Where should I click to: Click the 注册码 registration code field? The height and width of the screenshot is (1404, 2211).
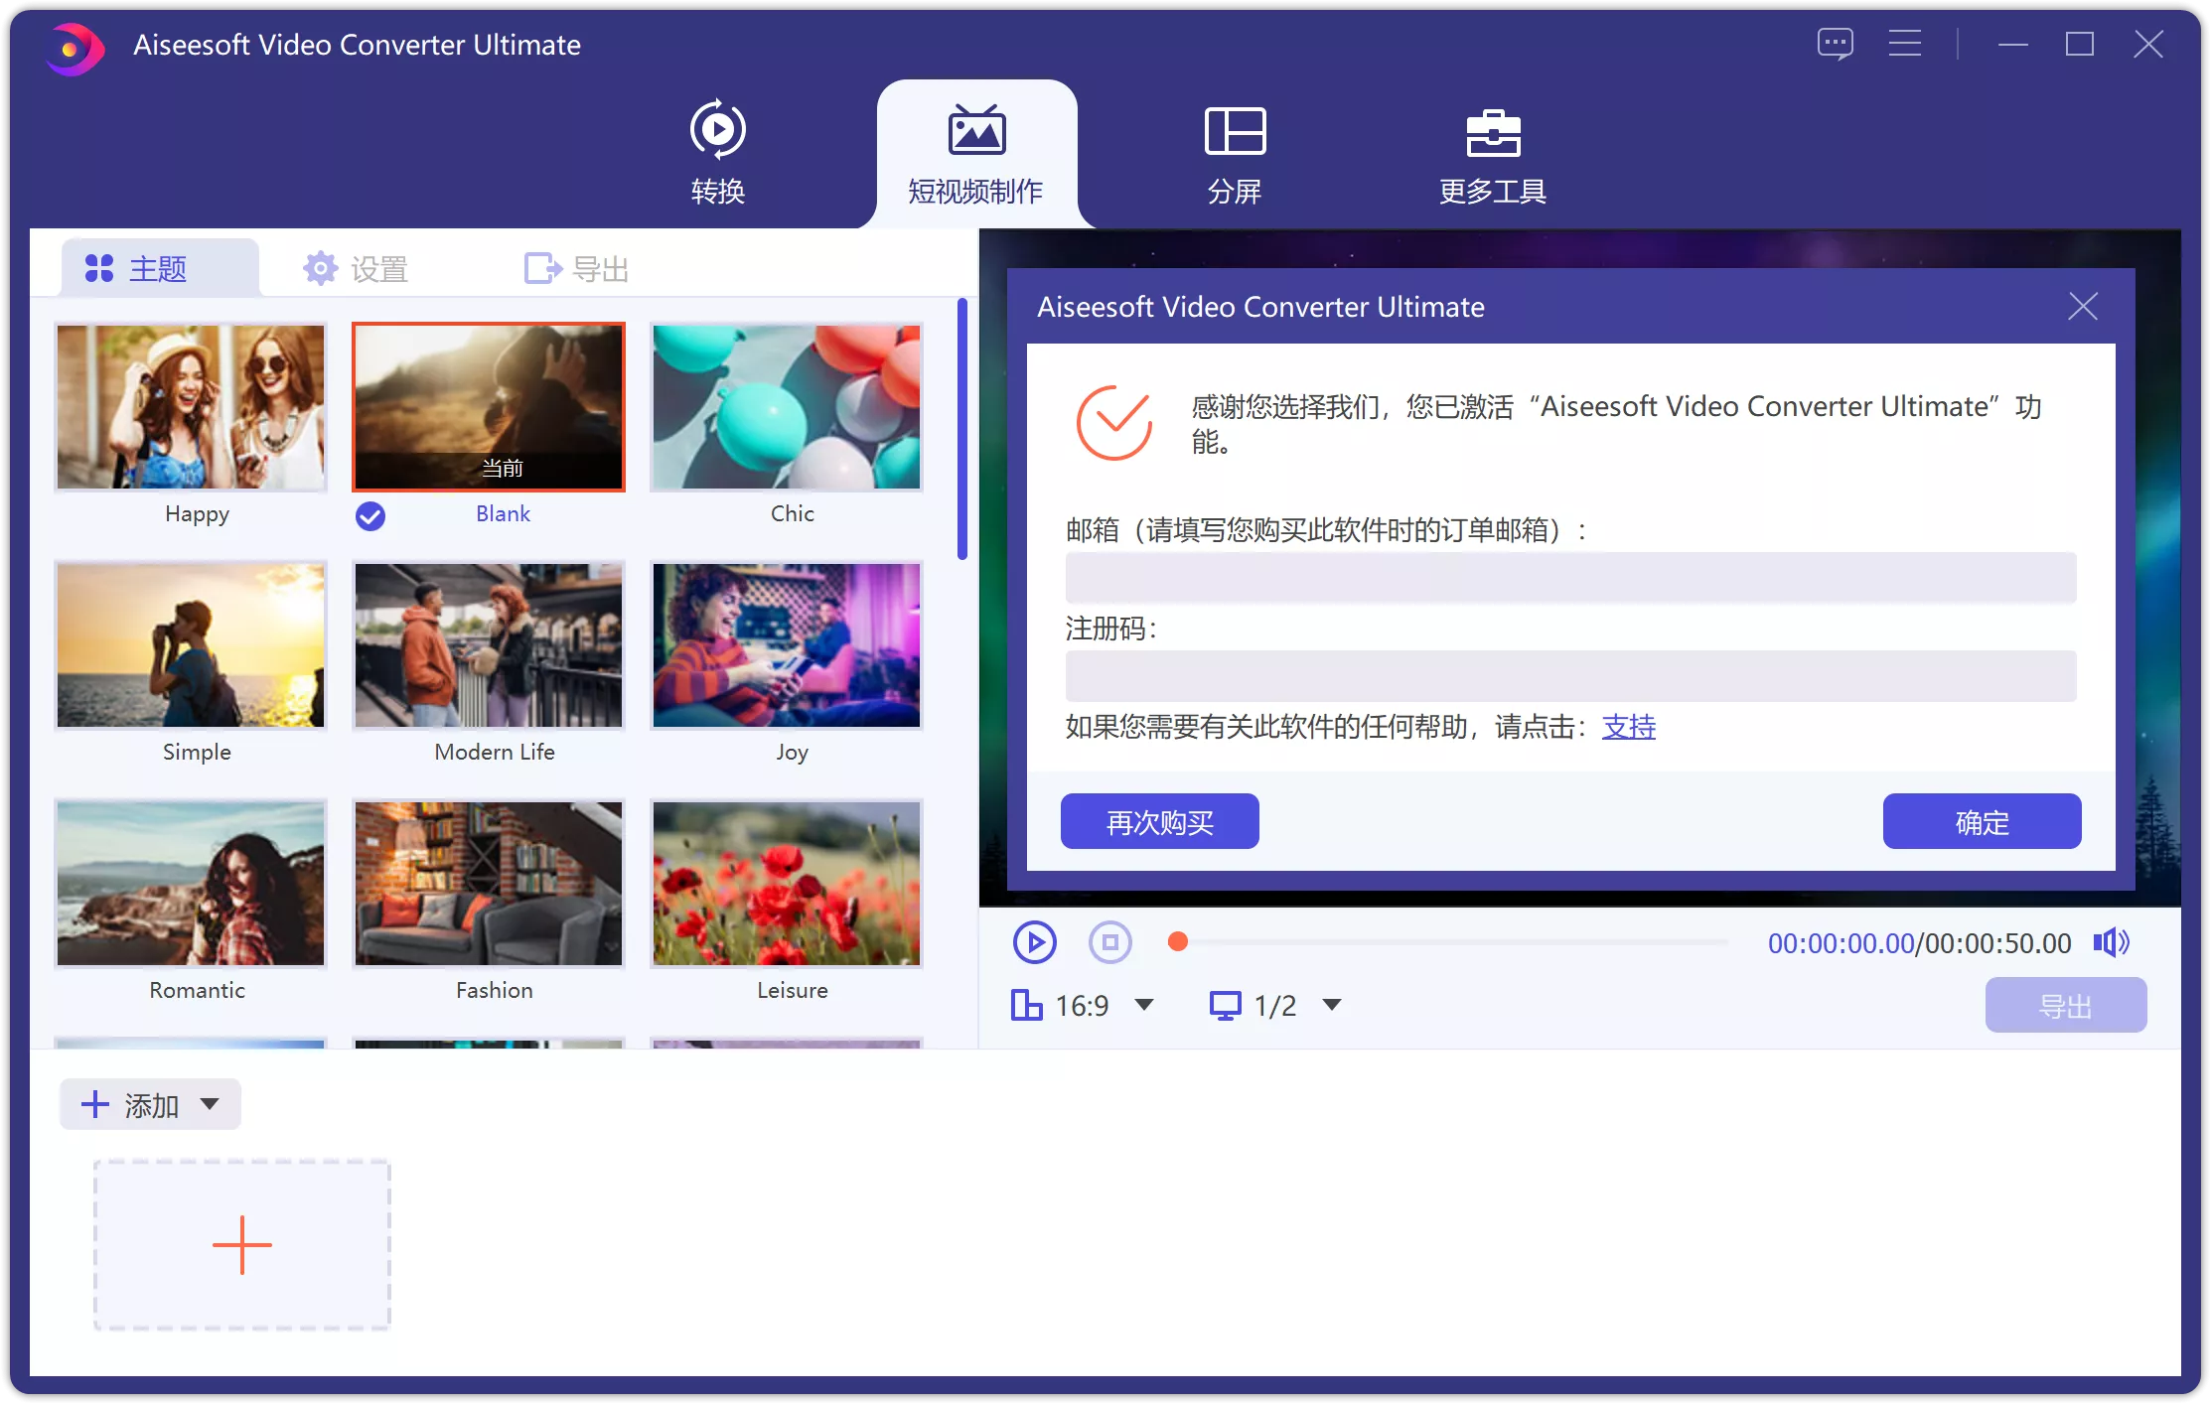coord(1570,675)
